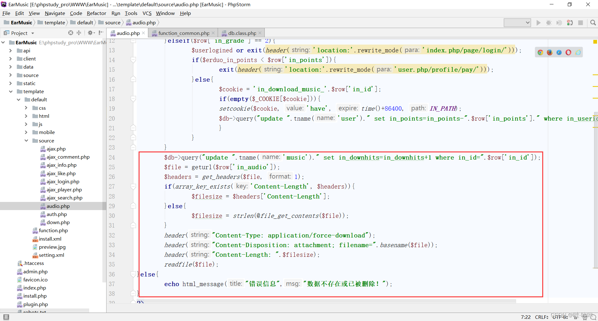Click the Debug bug toolbar icon

click(x=549, y=23)
